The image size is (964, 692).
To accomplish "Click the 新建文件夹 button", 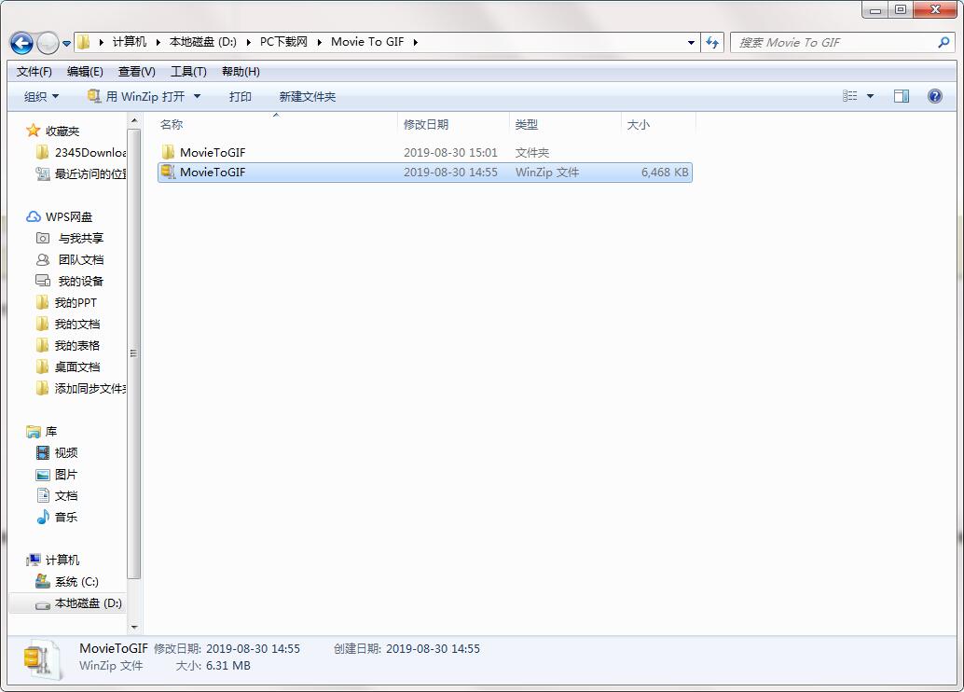I will pyautogui.click(x=307, y=96).
